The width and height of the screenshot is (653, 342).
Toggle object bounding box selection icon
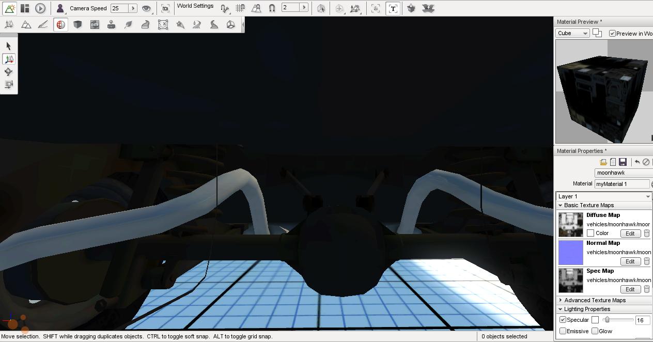[x=321, y=8]
